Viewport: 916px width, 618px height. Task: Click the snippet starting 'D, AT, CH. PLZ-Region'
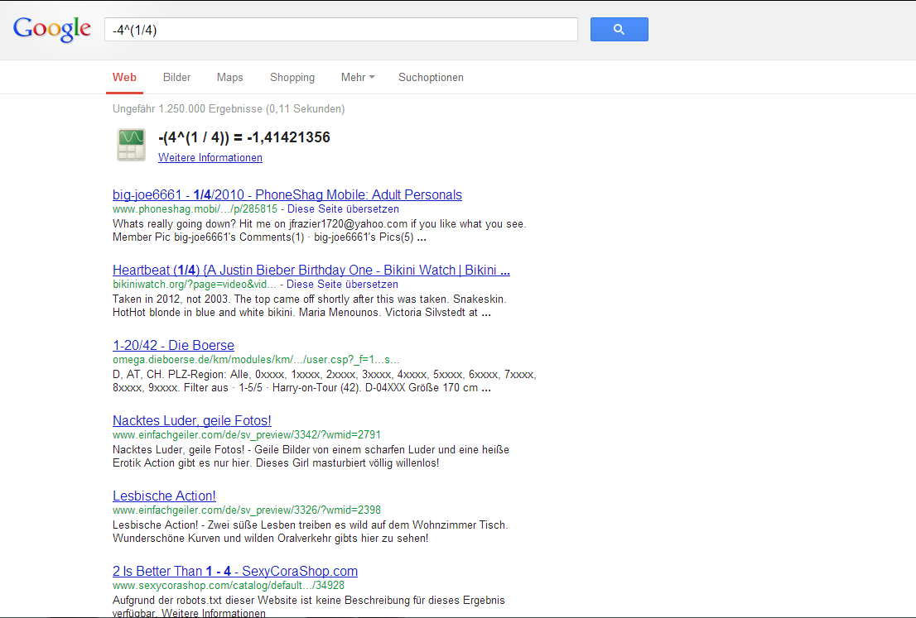click(x=324, y=381)
